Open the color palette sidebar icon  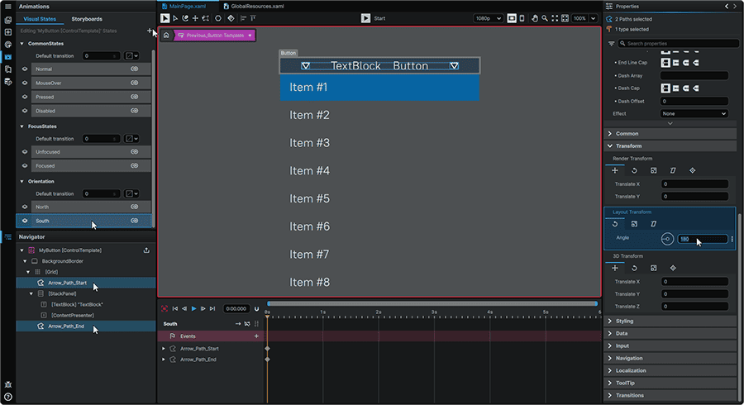(7, 45)
